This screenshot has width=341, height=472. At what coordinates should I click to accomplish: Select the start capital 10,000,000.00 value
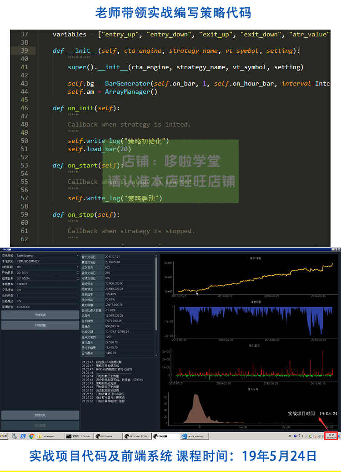click(114, 283)
